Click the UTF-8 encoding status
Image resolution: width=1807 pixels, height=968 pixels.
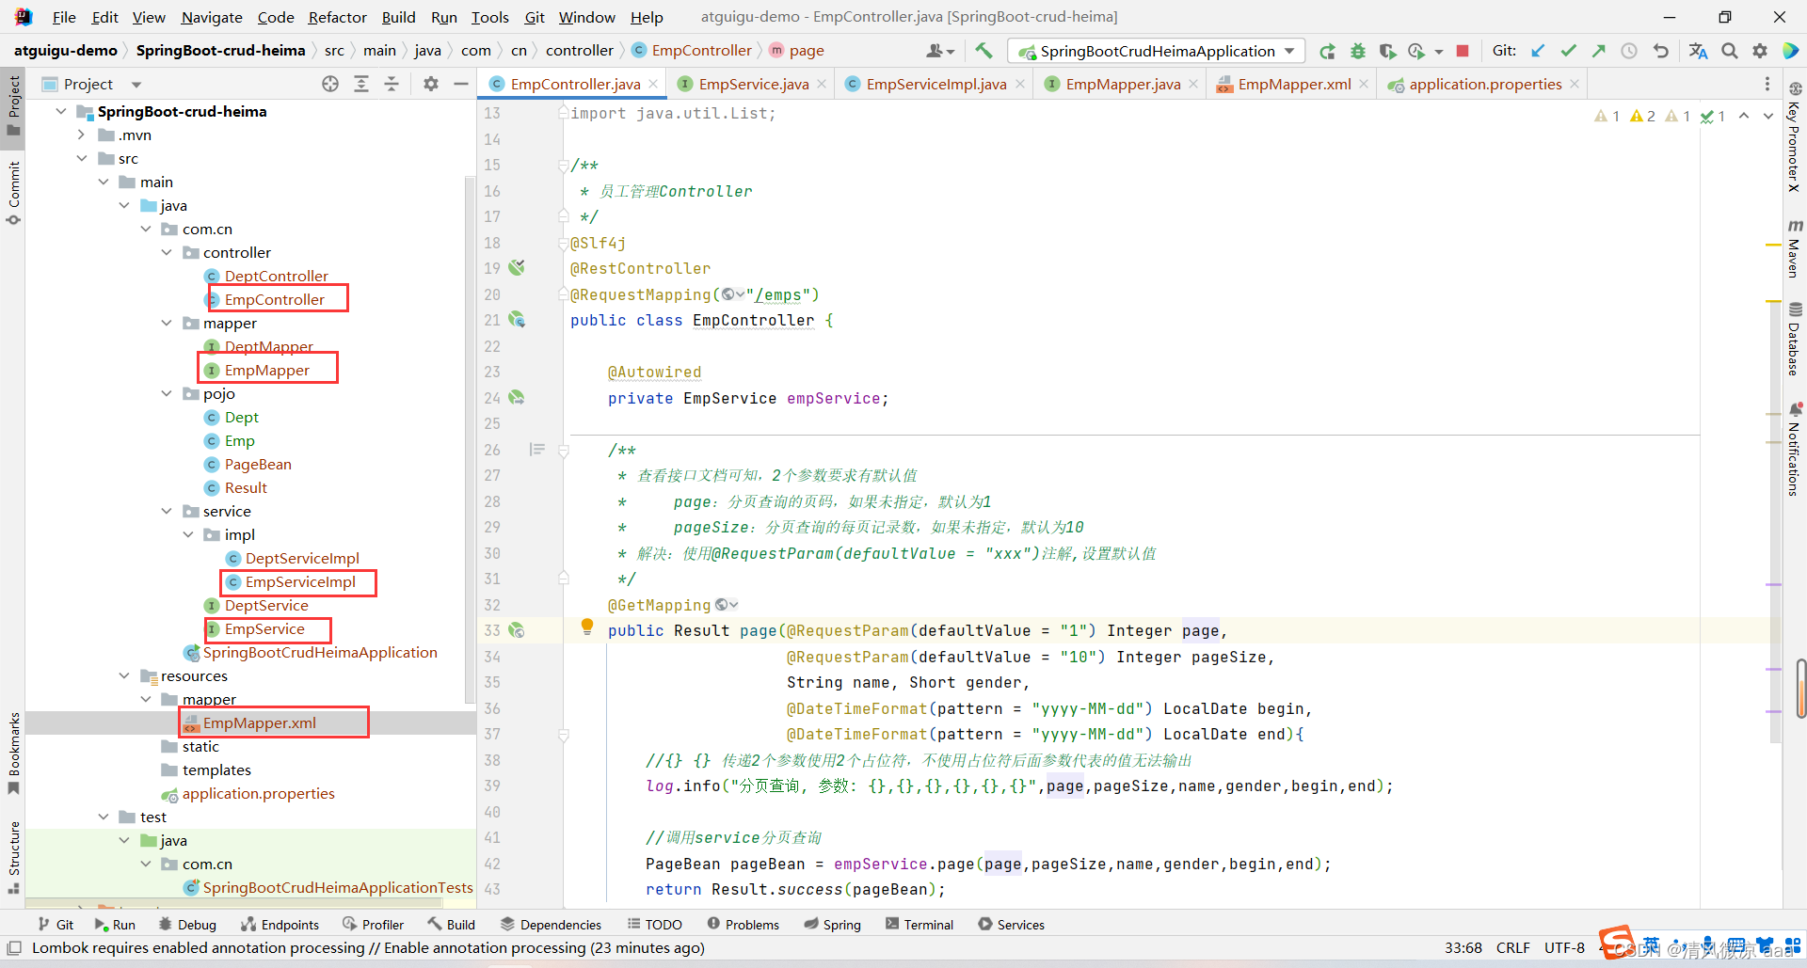[x=1564, y=948]
